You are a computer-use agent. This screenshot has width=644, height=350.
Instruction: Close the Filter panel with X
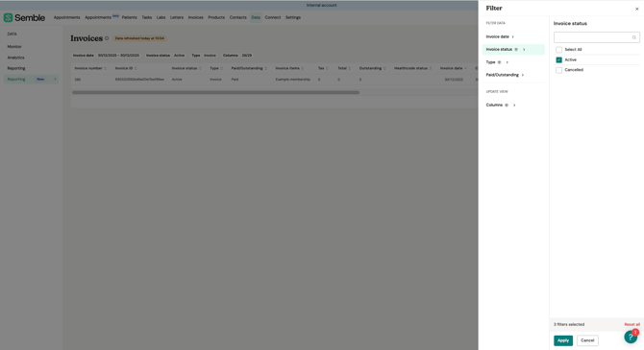coord(636,9)
